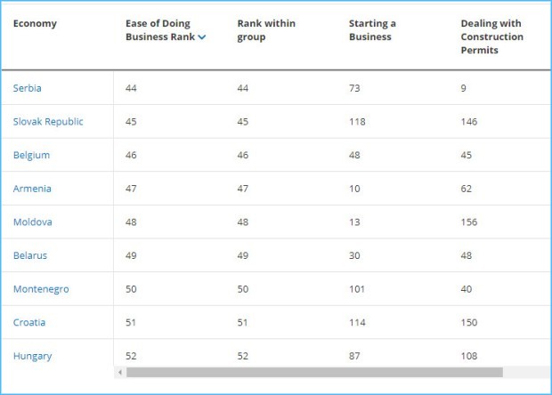
Task: Click Serbia's Construction Permits value 9
Action: (464, 88)
